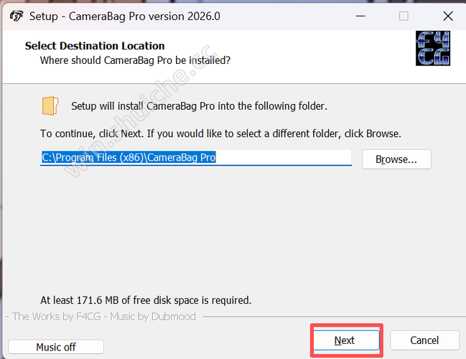Click the "To continue, click Next" instruction text
466x359 pixels.
click(x=220, y=134)
